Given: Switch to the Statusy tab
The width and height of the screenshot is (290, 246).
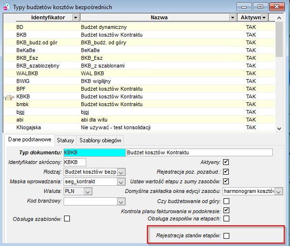Looking at the screenshot, I should pyautogui.click(x=66, y=140).
